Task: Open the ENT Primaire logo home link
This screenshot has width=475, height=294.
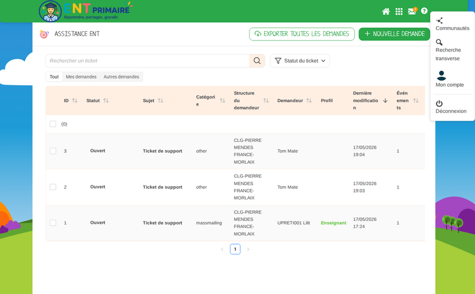Action: pos(86,11)
